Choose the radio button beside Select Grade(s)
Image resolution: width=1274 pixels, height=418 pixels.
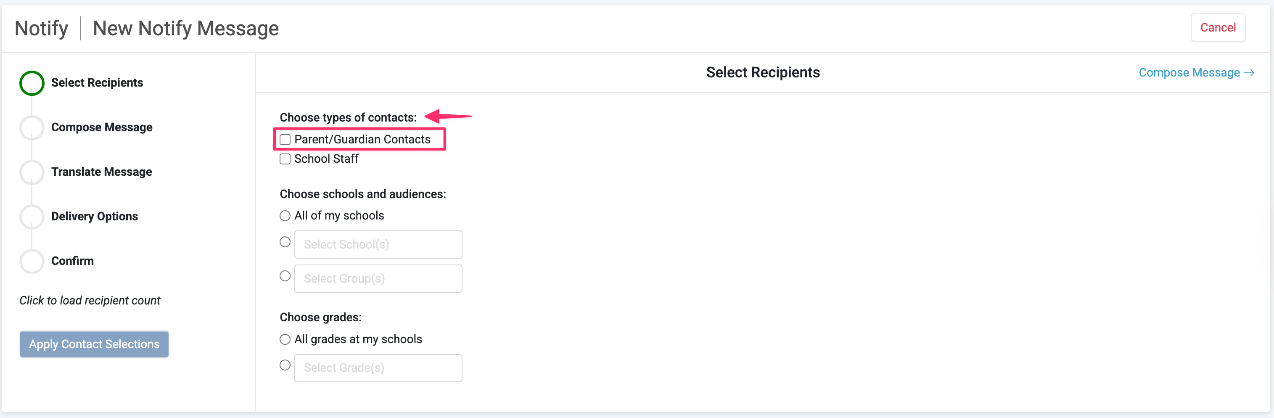[x=285, y=365]
